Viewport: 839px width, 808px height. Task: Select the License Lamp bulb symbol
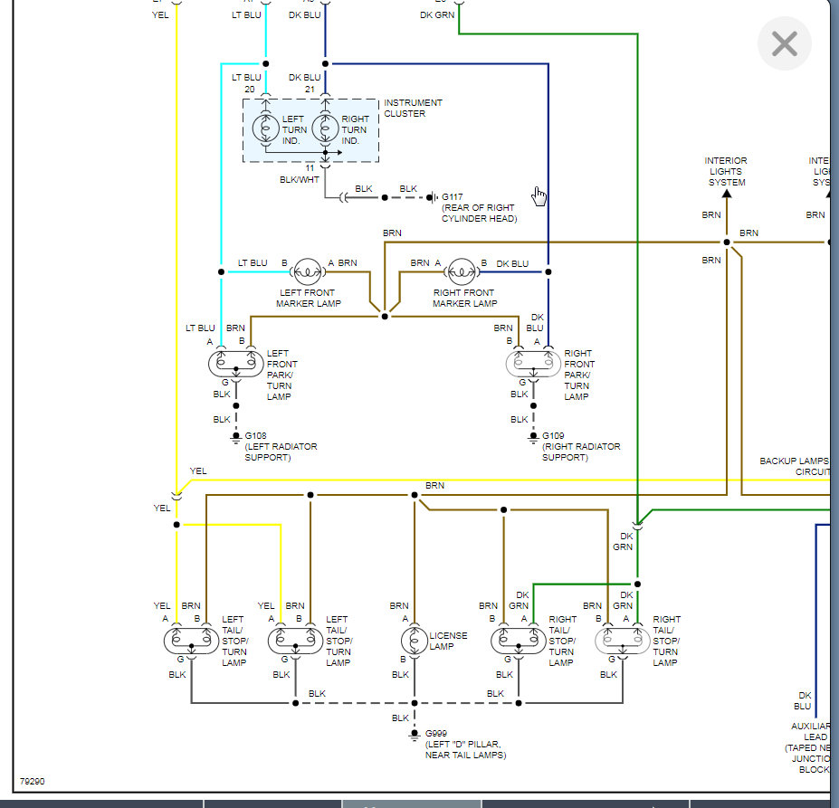click(x=415, y=640)
